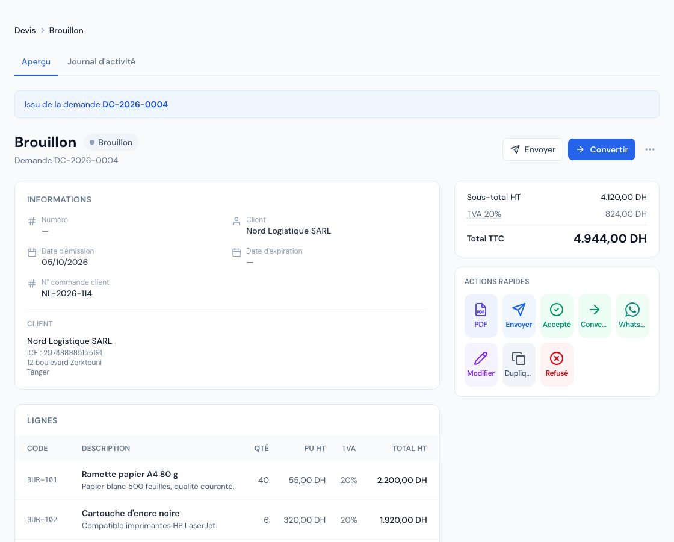Screen dimensions: 674x542
Task: Click the DESCRIPTION column header
Action: (106, 448)
